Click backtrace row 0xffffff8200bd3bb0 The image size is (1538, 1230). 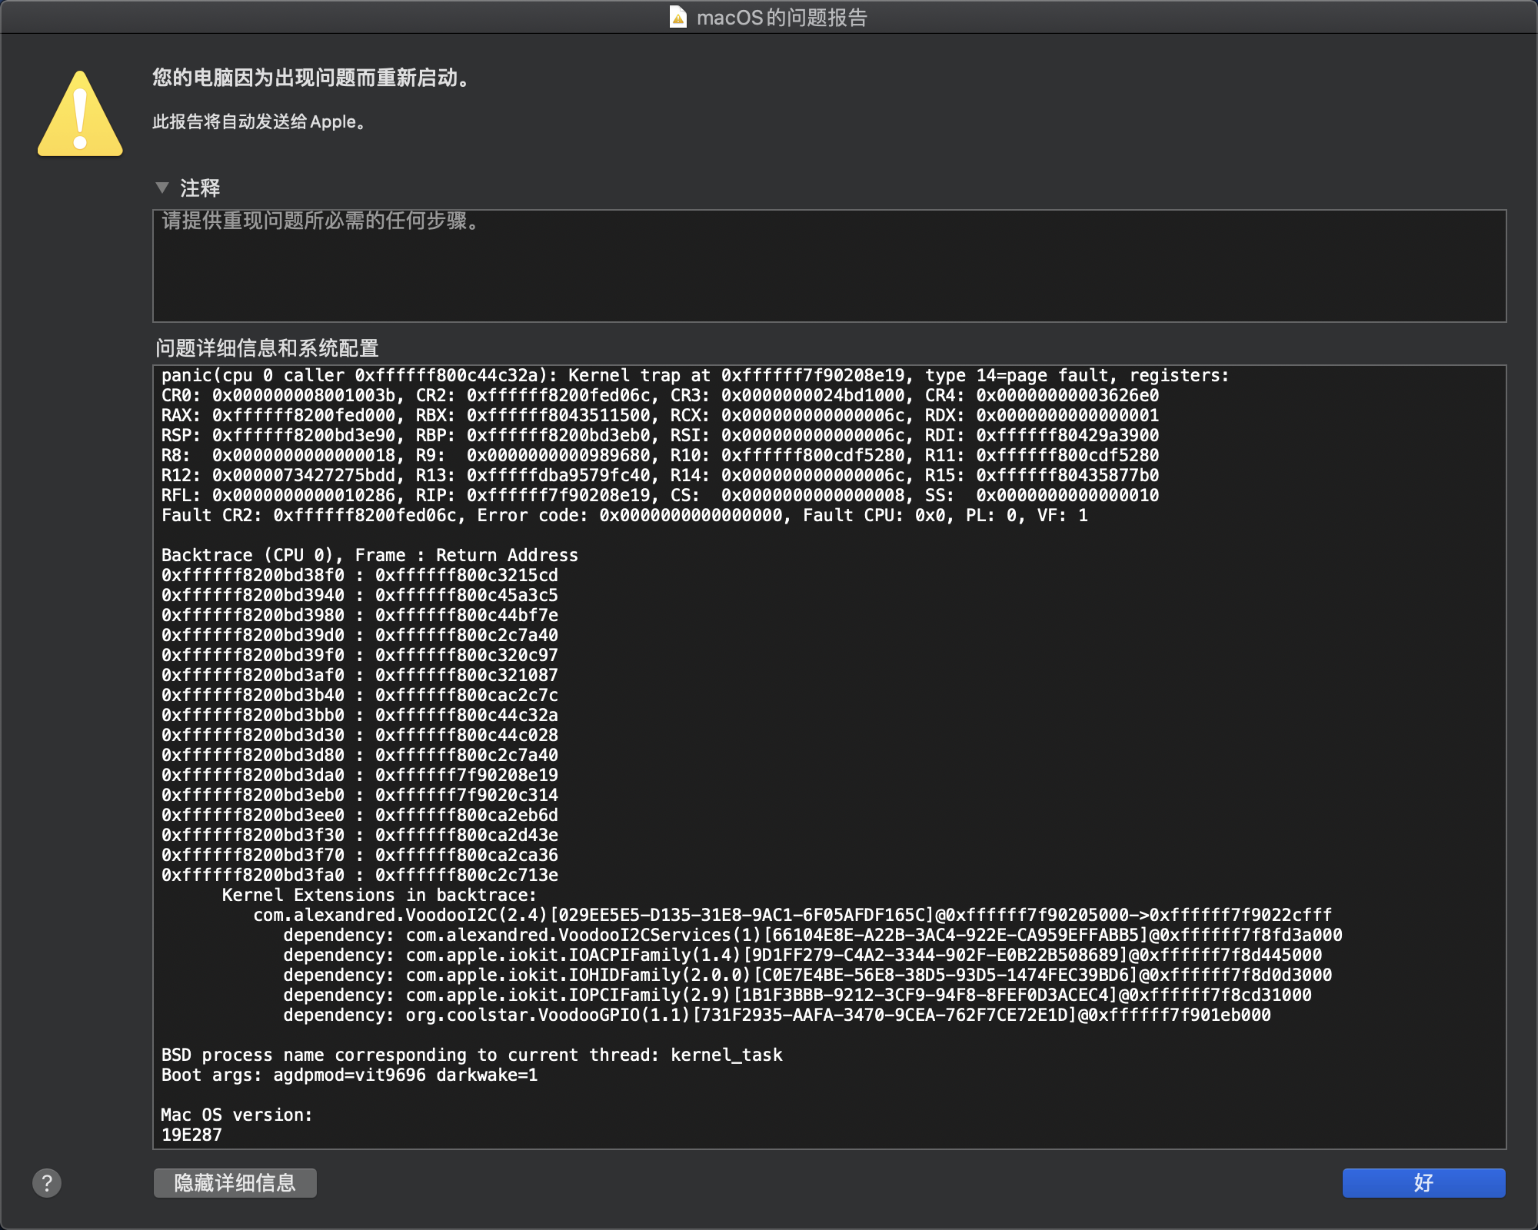tap(360, 715)
